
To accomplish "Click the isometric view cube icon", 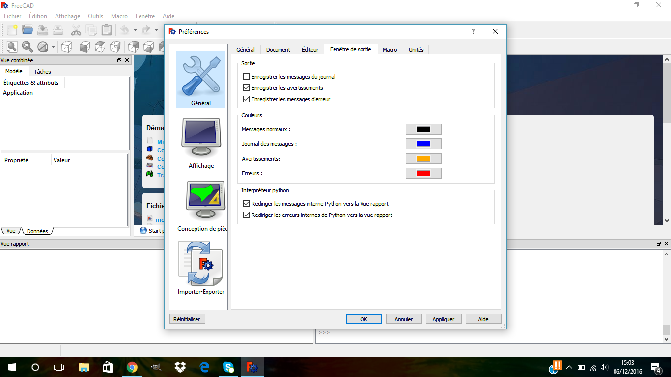I will coord(66,47).
